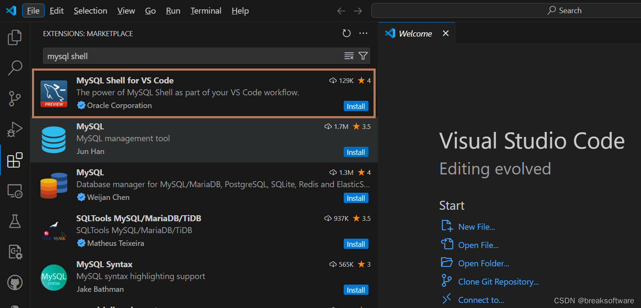Open the Extensions view in activity bar

(15, 160)
